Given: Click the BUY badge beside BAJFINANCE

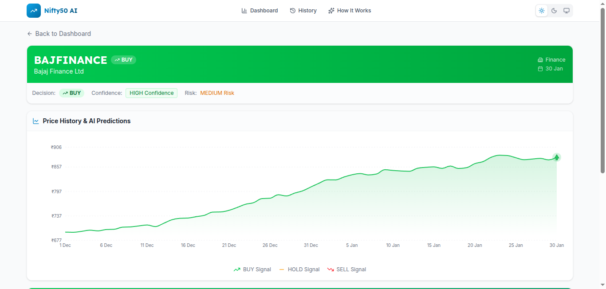Looking at the screenshot, I should pos(123,60).
